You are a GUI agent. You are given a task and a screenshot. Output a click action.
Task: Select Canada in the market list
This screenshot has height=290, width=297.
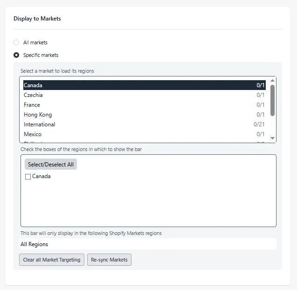[145, 85]
